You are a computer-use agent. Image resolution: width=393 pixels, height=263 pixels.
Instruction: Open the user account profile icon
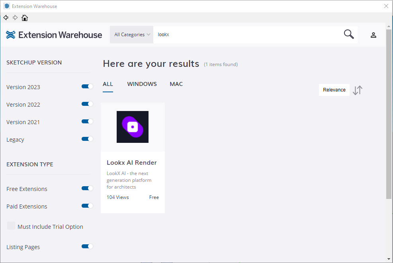pyautogui.click(x=373, y=35)
